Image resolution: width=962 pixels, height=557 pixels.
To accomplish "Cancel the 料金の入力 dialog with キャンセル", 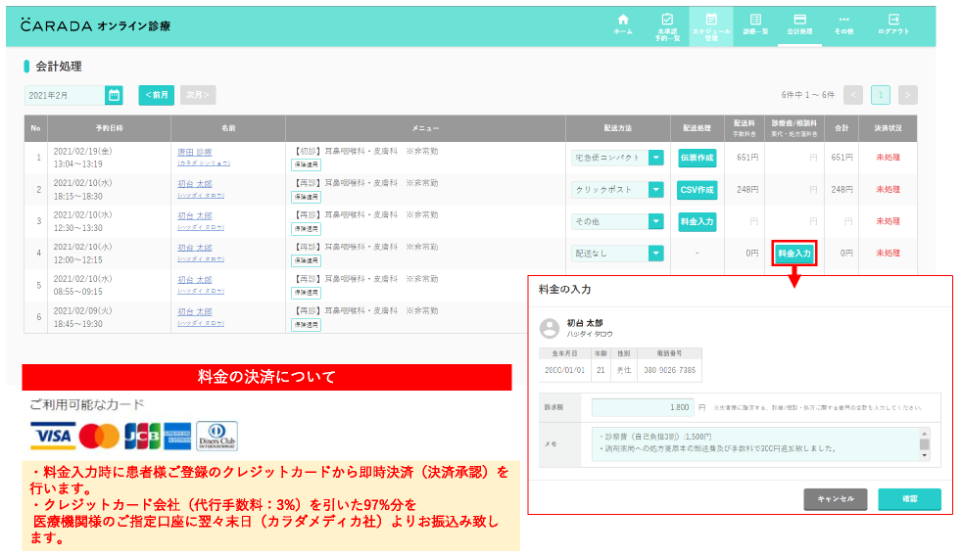I will (x=835, y=499).
